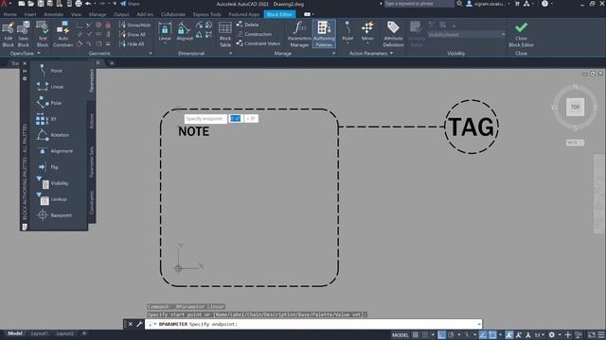
Task: Toggle Authoring Palettes button
Action: pos(324,34)
